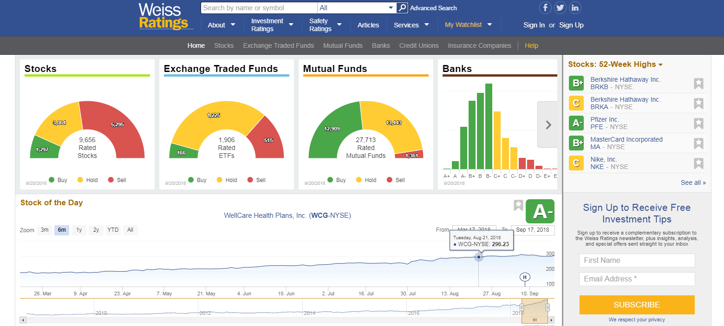Click chart navigator right range handle
This screenshot has height=326, width=724.
tap(548, 307)
